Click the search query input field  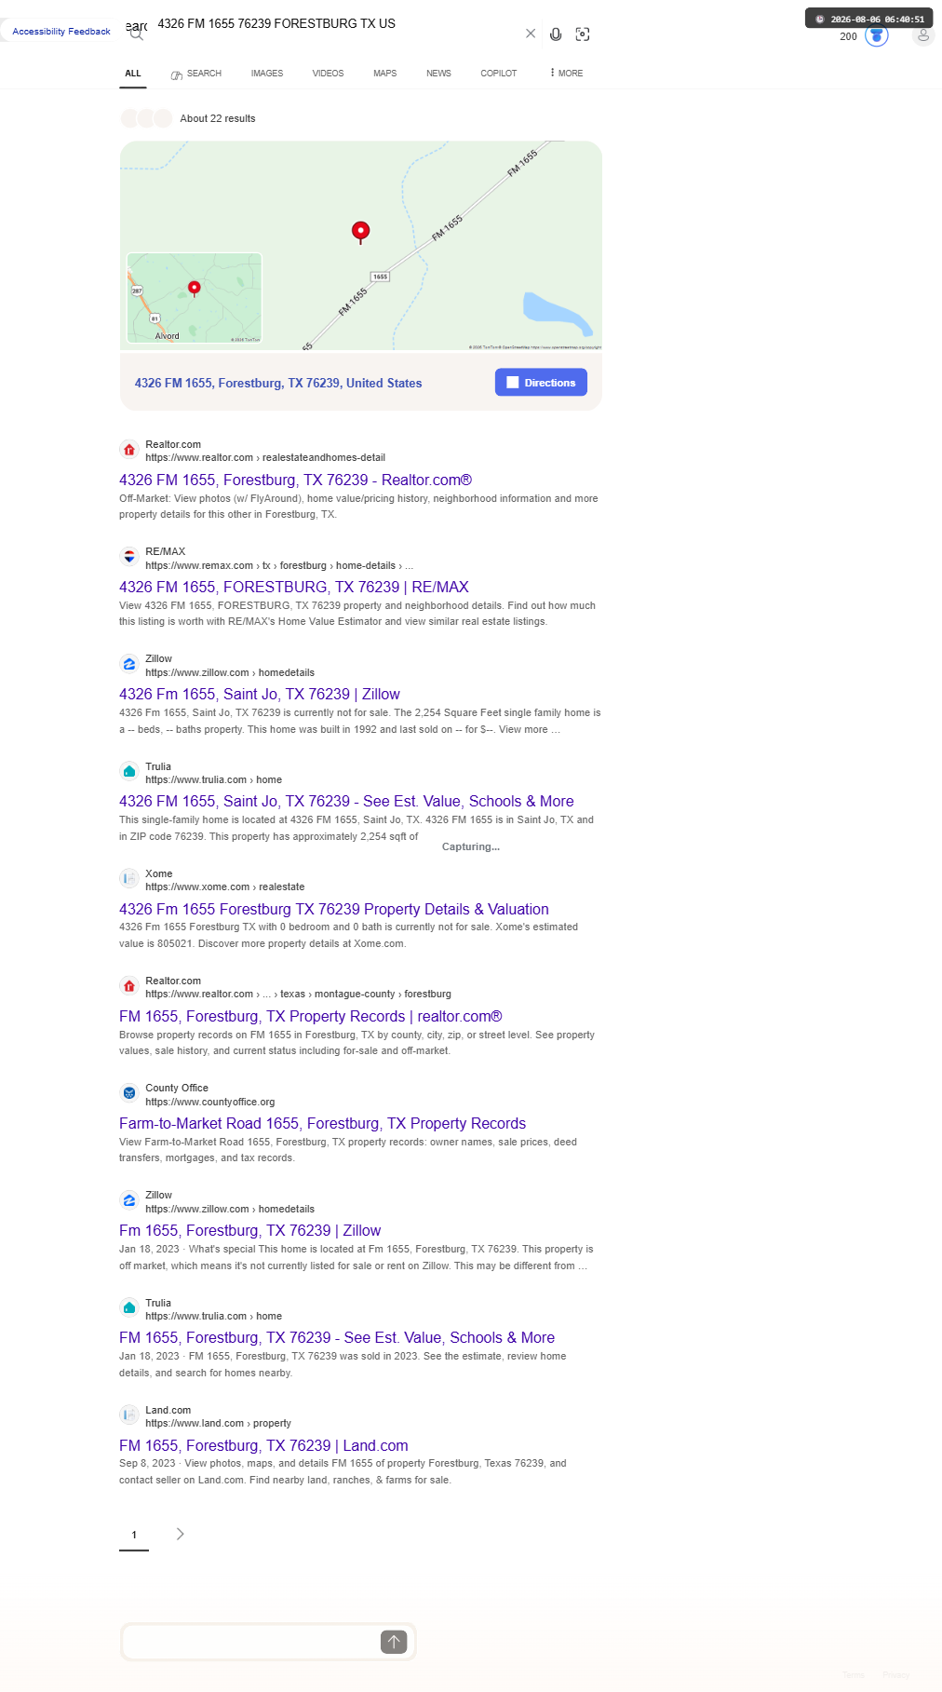335,23
